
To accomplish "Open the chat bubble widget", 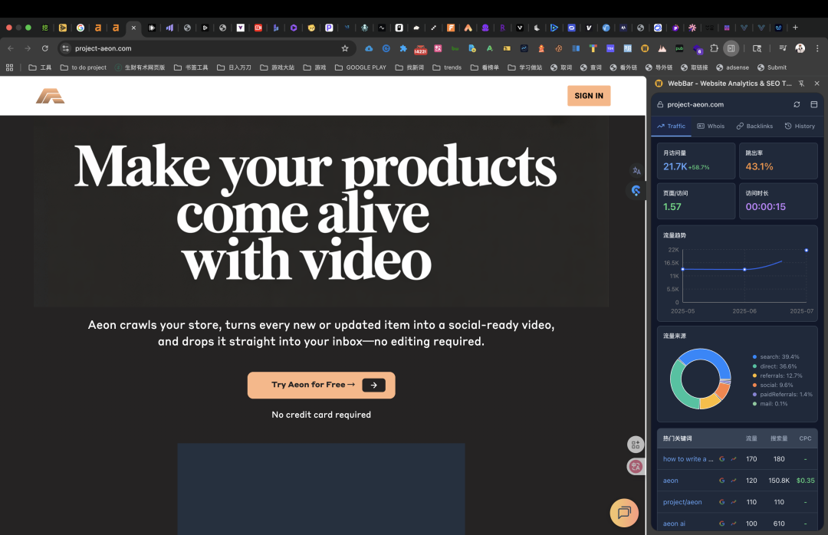I will (624, 512).
